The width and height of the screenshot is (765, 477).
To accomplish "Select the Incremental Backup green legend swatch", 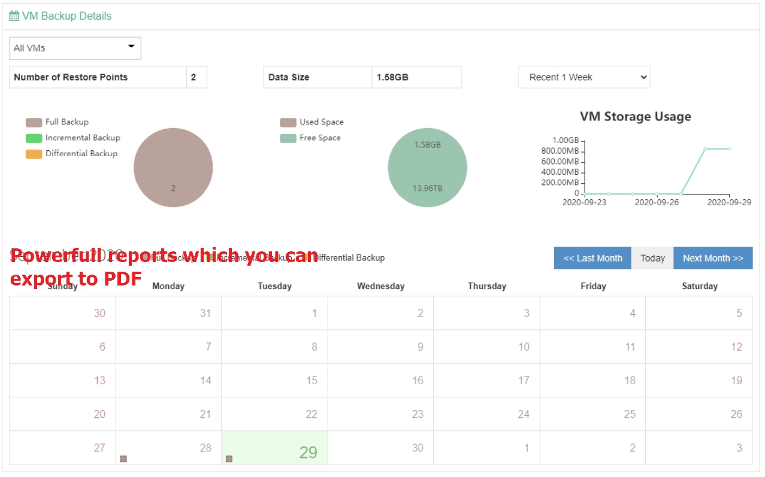I will (33, 137).
